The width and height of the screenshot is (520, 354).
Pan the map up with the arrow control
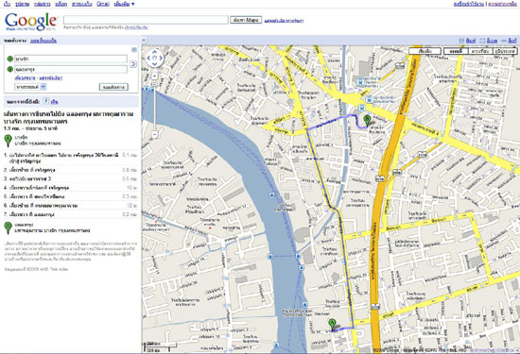click(154, 52)
